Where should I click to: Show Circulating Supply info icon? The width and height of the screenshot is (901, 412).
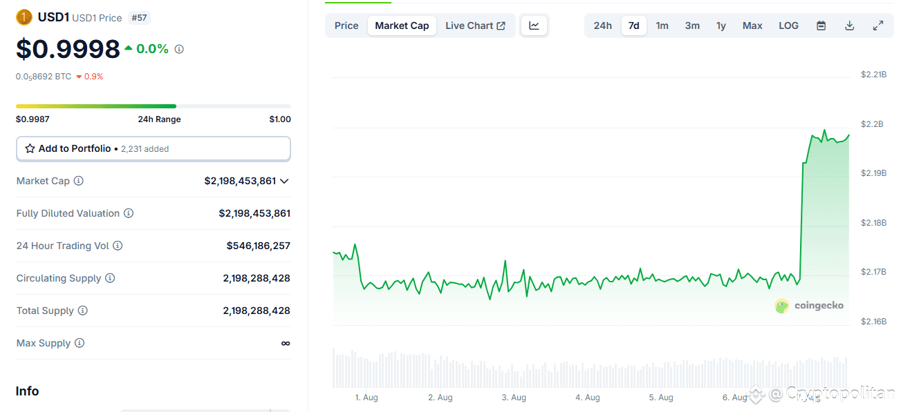pos(110,278)
